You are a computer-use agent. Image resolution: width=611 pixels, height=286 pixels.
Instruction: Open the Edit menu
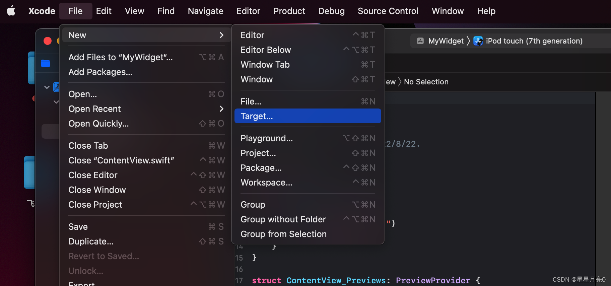(104, 11)
